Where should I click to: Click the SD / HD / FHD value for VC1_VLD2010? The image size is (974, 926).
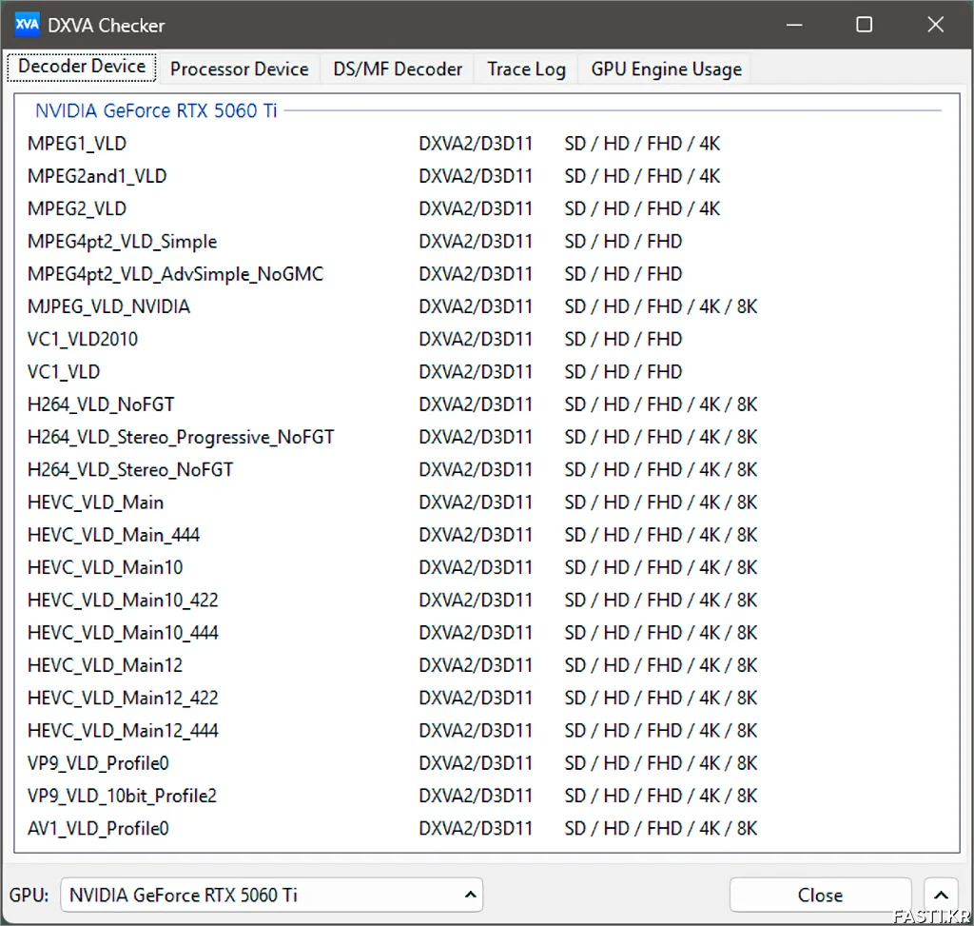[623, 340]
